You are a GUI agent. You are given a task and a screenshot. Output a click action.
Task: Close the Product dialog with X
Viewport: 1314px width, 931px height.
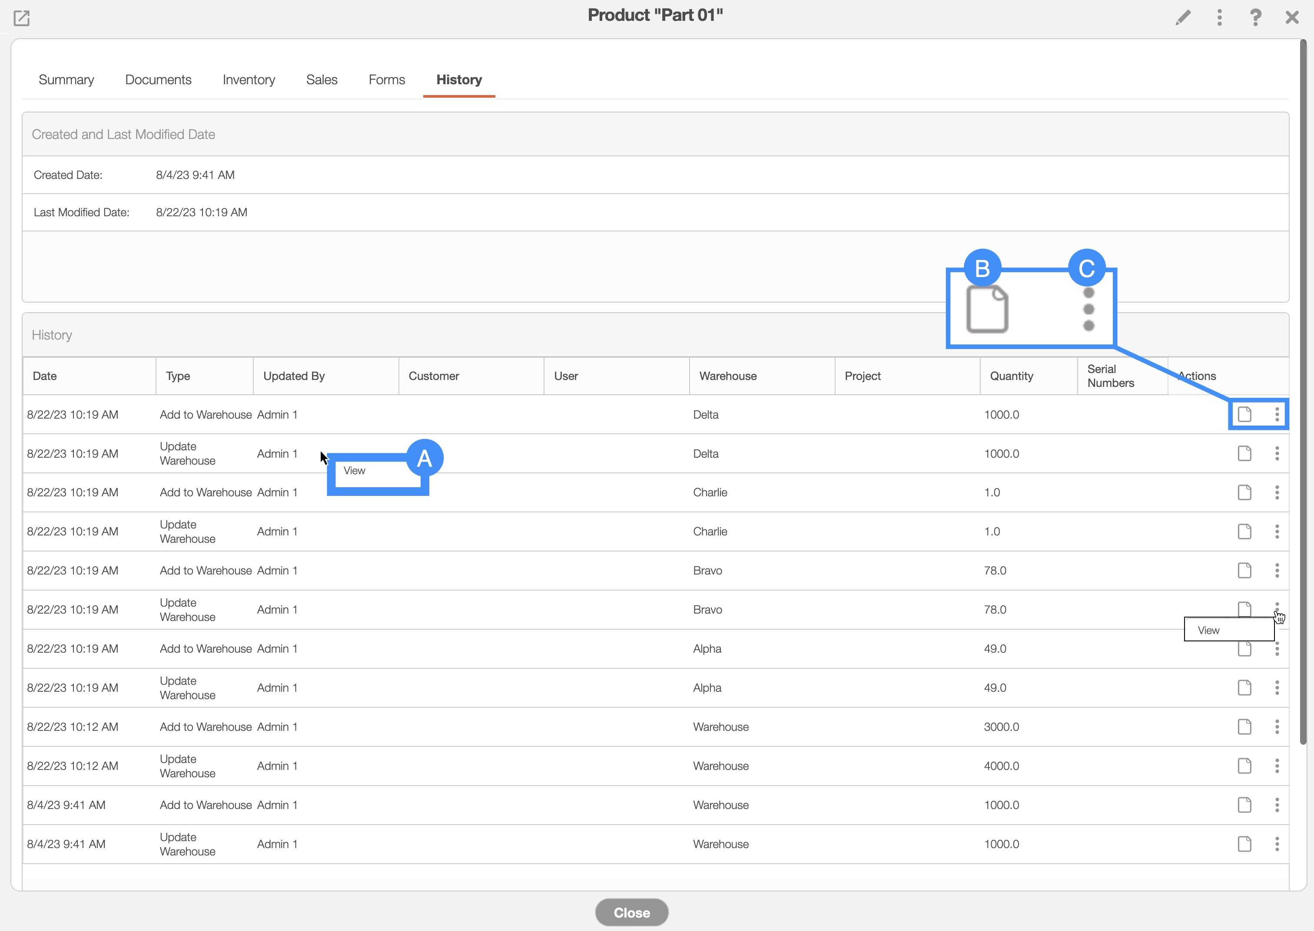click(1292, 17)
